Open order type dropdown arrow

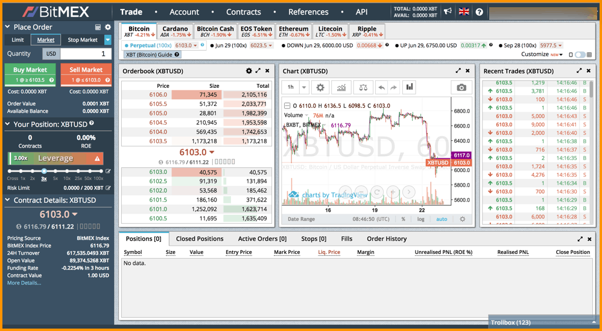[108, 40]
